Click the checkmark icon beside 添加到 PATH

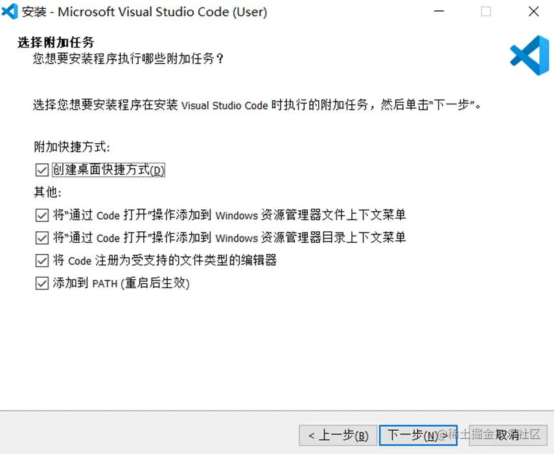point(41,283)
